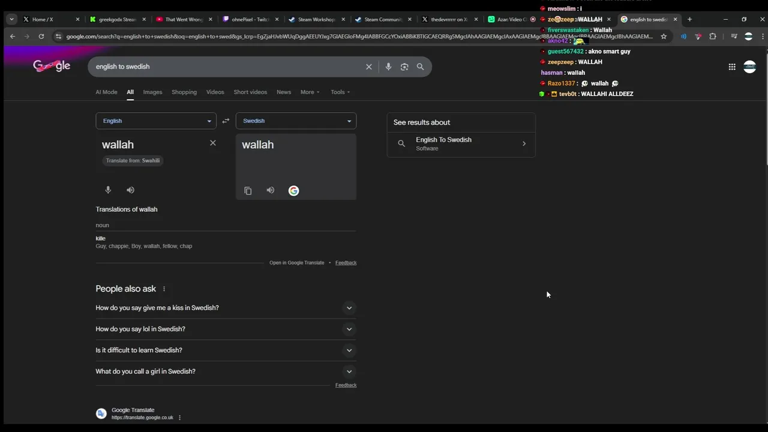Click Feedback link under People also ask
Viewport: 768px width, 432px height.
pyautogui.click(x=346, y=385)
